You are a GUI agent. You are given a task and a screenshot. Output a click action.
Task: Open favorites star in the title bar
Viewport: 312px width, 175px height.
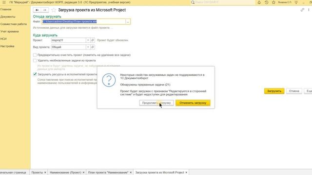click(273, 2)
